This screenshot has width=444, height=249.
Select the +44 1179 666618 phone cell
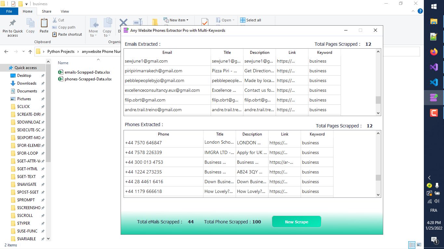(x=163, y=191)
